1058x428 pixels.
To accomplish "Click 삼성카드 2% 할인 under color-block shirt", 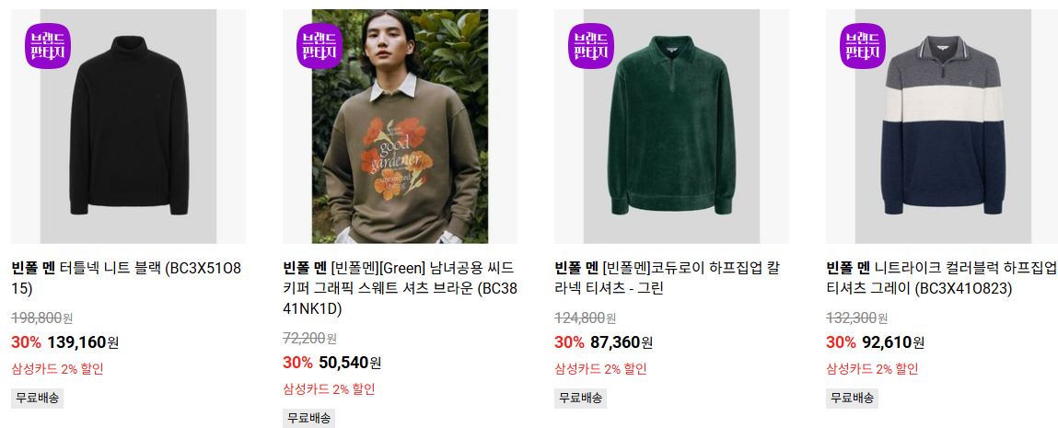I will click(x=872, y=369).
